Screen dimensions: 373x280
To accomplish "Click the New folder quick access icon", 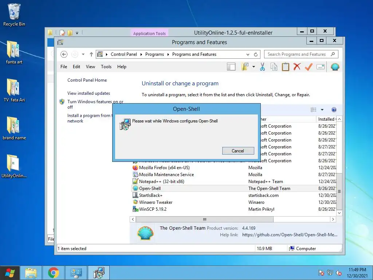I will tap(70, 33).
